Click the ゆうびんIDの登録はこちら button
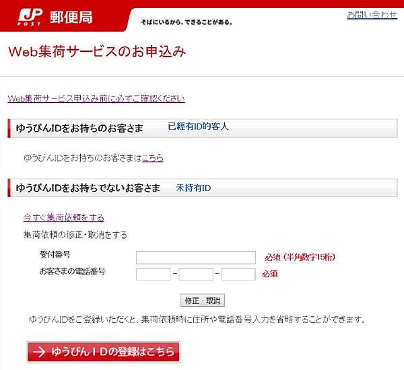This screenshot has width=404, height=370. coord(104,352)
